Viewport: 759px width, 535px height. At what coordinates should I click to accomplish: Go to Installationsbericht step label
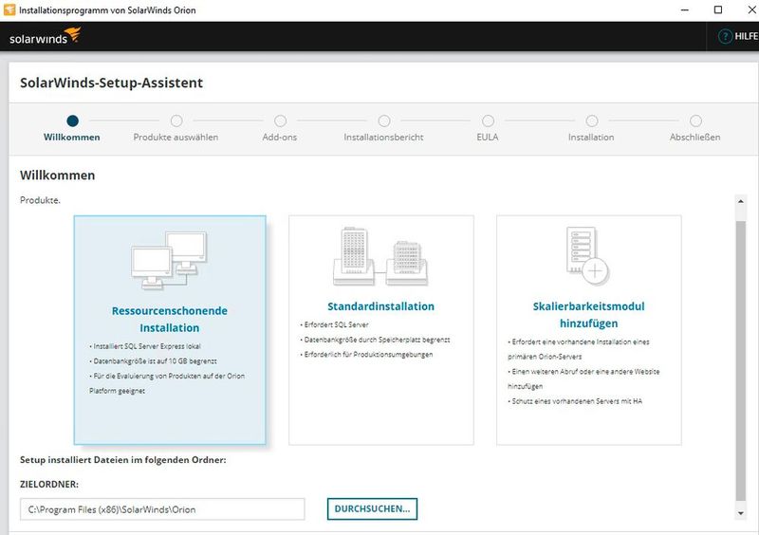pyautogui.click(x=383, y=137)
